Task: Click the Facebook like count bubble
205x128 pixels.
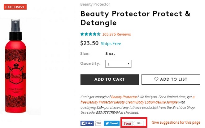Action: [99, 123]
